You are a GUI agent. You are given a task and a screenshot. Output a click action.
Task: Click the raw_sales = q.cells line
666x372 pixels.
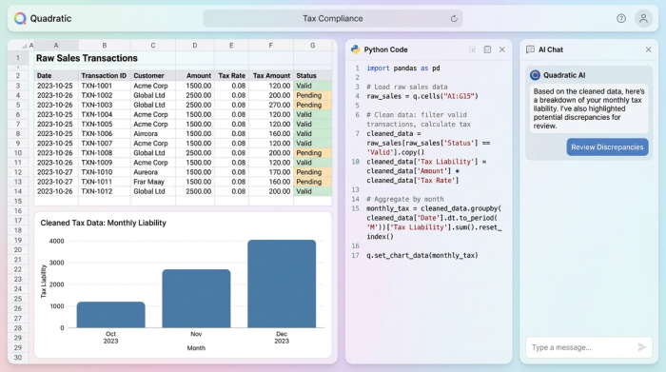[422, 96]
